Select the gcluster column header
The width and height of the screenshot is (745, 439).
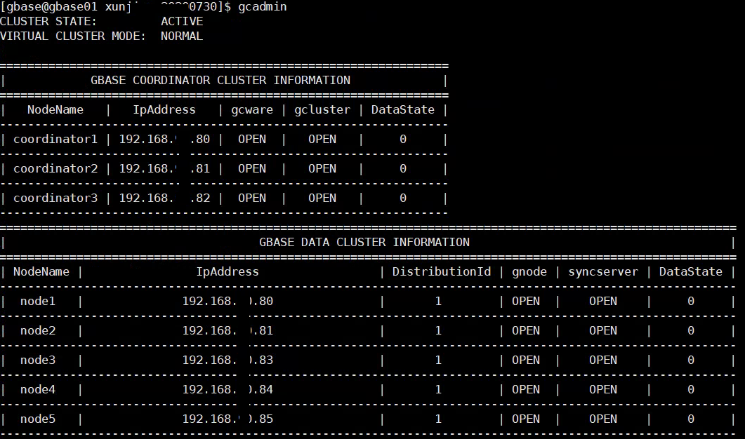pos(322,109)
